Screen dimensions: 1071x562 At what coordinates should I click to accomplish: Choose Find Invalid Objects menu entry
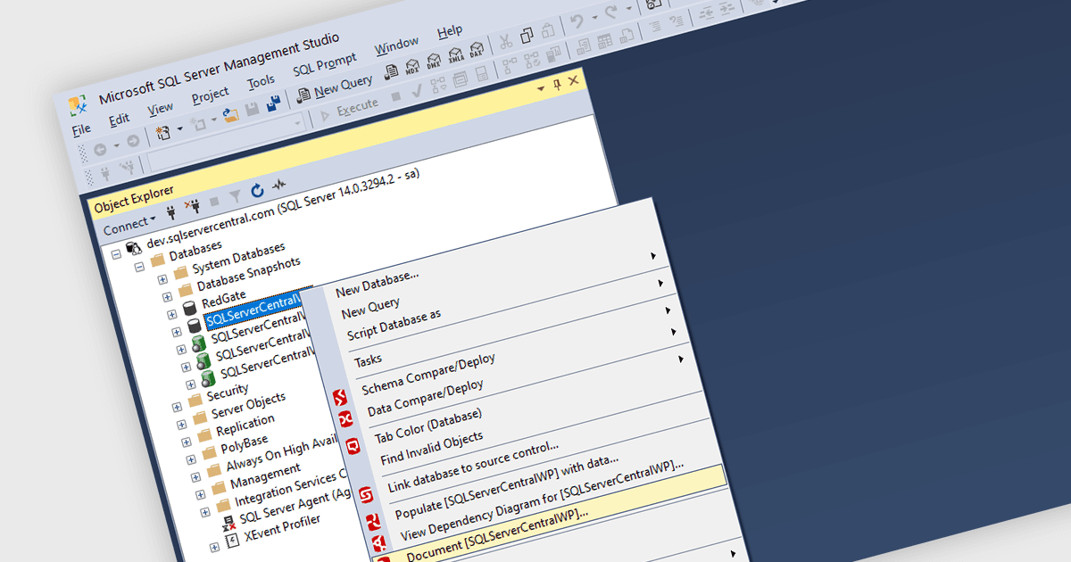pyautogui.click(x=431, y=449)
